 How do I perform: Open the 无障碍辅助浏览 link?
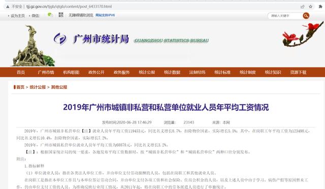[81, 15]
